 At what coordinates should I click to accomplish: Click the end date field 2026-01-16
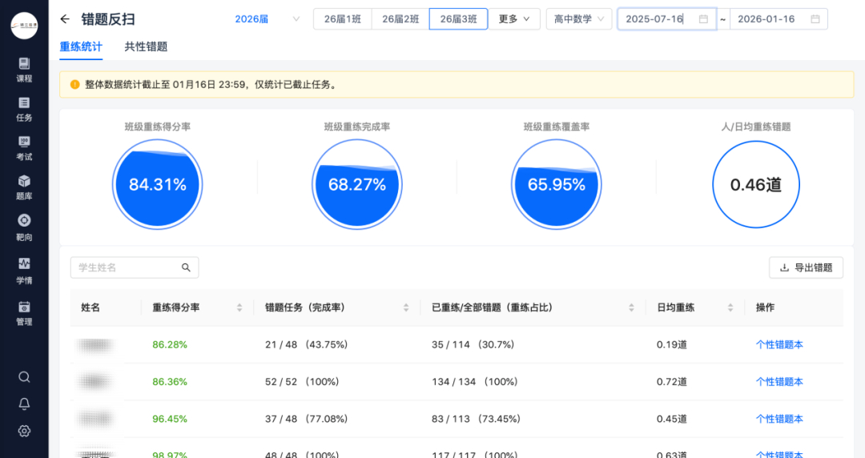(778, 18)
